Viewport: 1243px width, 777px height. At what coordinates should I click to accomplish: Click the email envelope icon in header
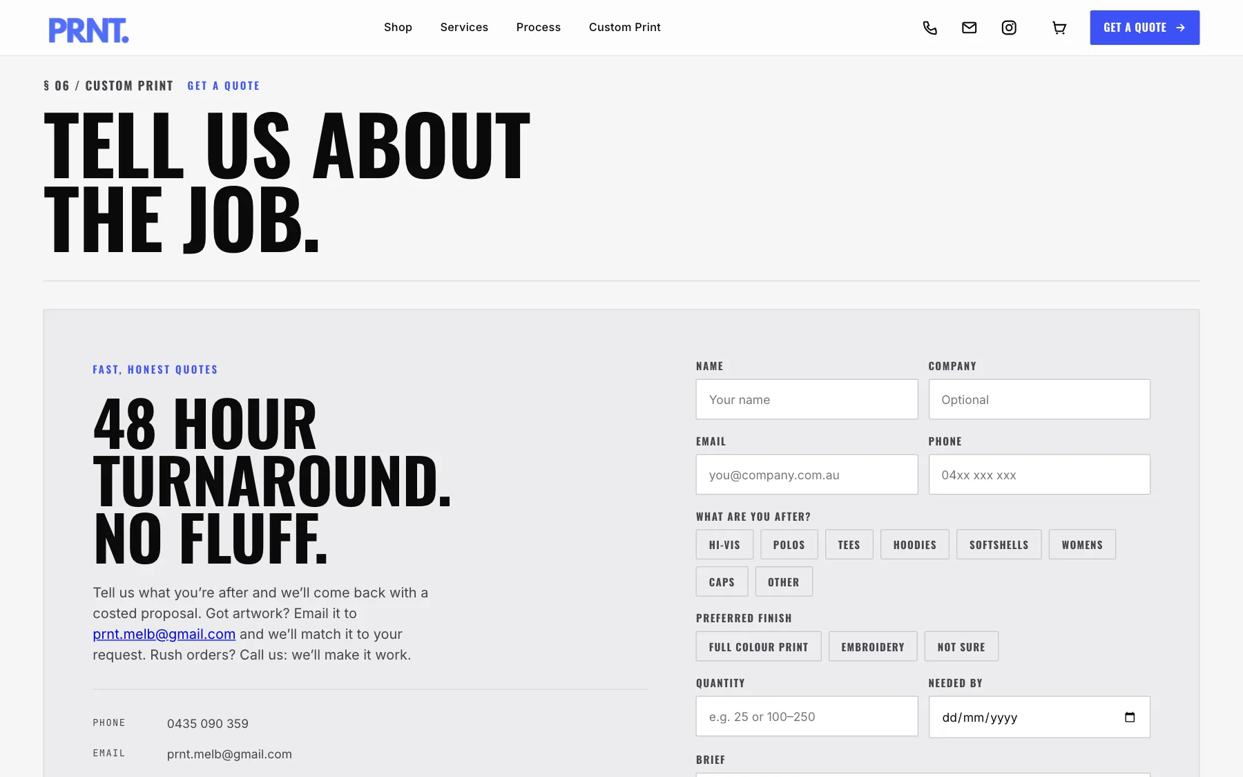point(970,28)
